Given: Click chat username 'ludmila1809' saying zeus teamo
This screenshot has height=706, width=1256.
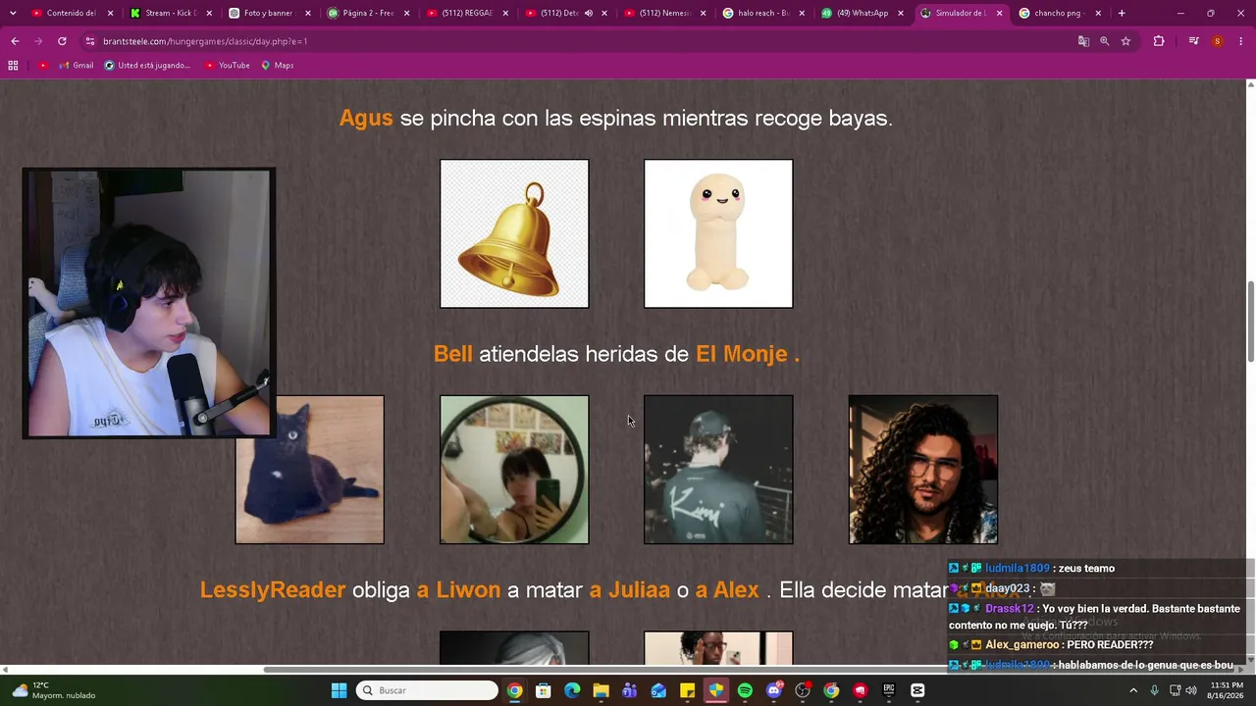Looking at the screenshot, I should point(1018,569).
